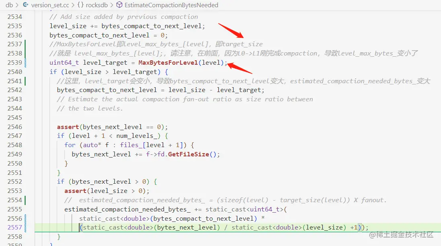Click 'bytes_compact_to_next_level = 0' on line 2536
This screenshot has height=246, width=441.
tap(107, 35)
